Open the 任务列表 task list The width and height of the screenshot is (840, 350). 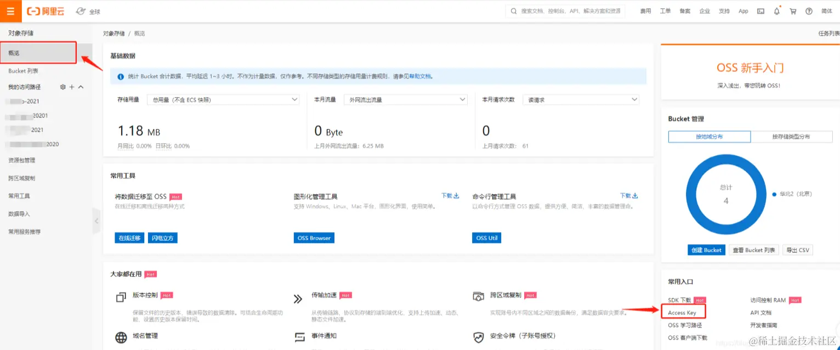click(x=828, y=33)
